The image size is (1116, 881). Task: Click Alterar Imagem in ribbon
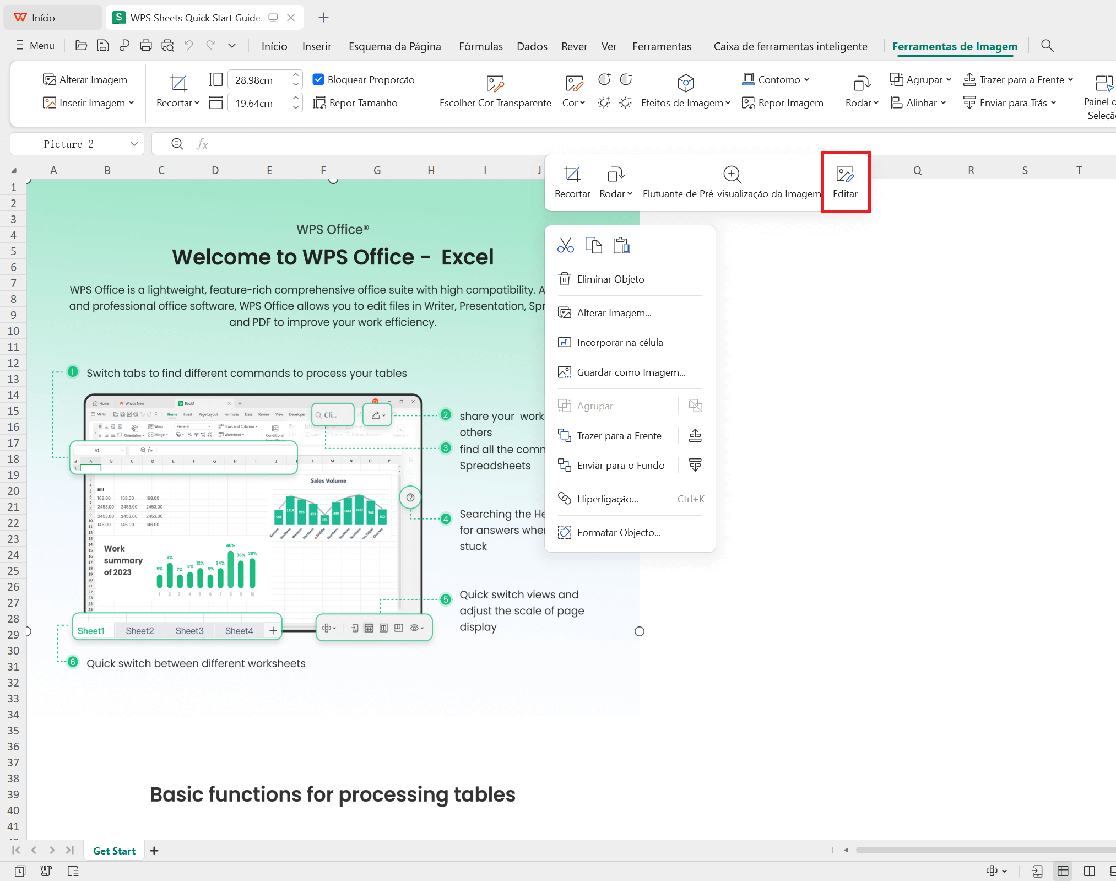pyautogui.click(x=85, y=79)
